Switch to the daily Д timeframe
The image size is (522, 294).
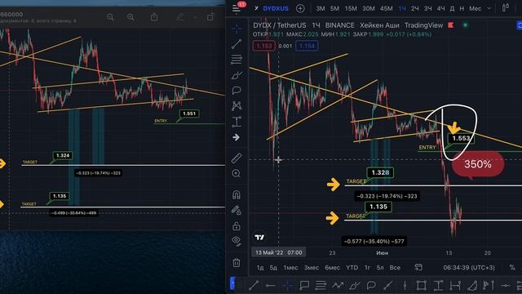click(452, 9)
